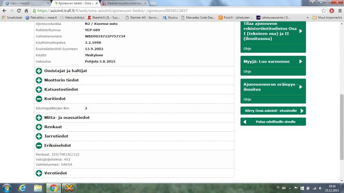Open the orange X application in taskbar
344x193 pixels.
click(69, 188)
